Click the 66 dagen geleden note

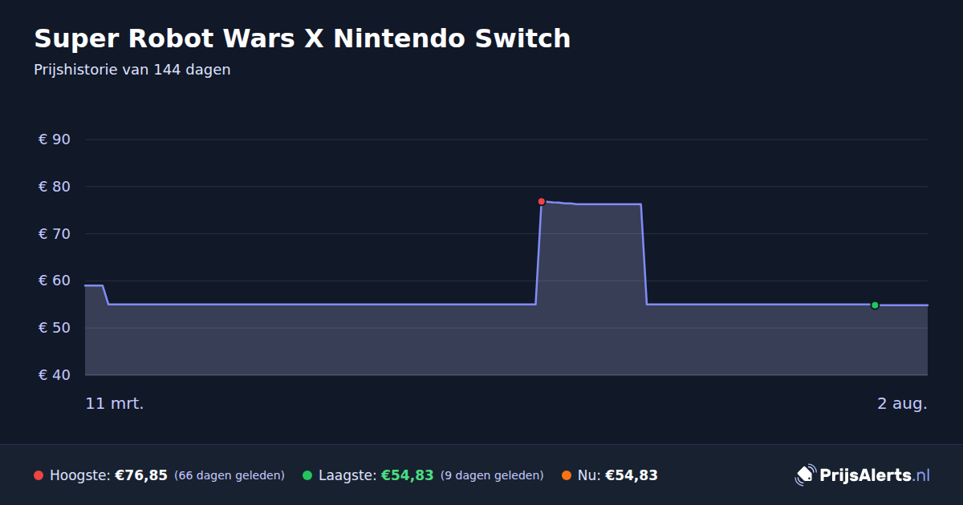230,475
